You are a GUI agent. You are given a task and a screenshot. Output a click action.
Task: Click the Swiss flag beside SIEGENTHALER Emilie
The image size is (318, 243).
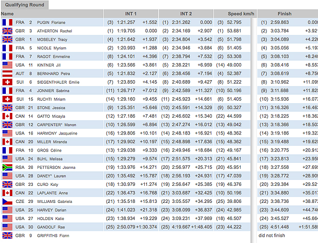(7, 82)
